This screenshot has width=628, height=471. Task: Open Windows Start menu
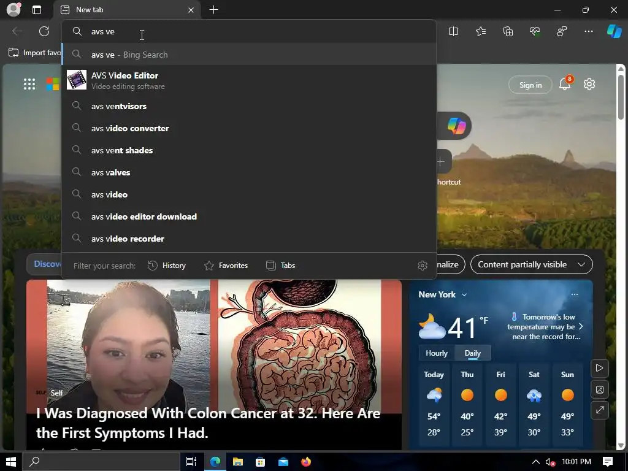click(x=11, y=462)
